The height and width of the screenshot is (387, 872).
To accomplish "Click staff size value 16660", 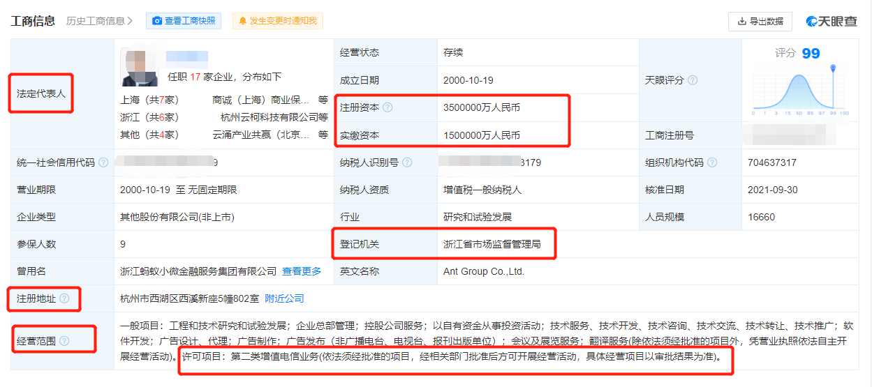I will pos(762,217).
